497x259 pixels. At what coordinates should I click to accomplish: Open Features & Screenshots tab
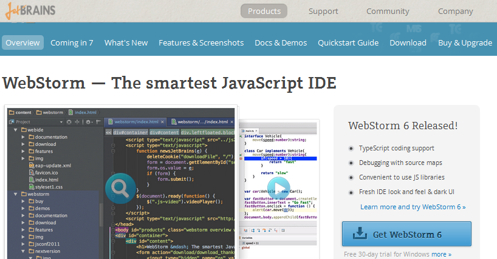click(201, 42)
